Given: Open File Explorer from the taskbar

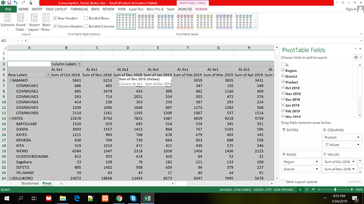Looking at the screenshot, I should click(63, 198).
